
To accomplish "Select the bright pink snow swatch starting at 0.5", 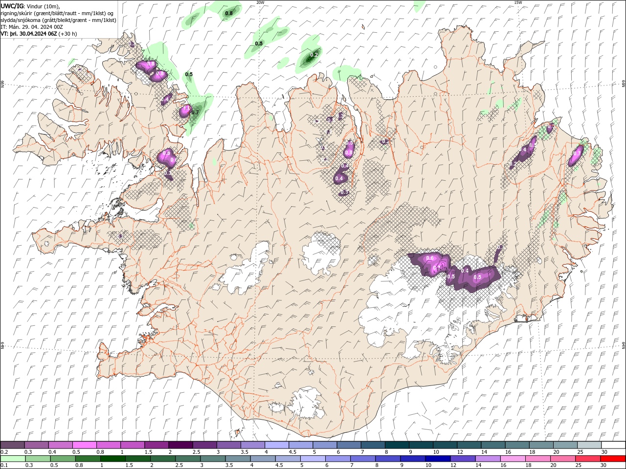I will pyautogui.click(x=85, y=445).
